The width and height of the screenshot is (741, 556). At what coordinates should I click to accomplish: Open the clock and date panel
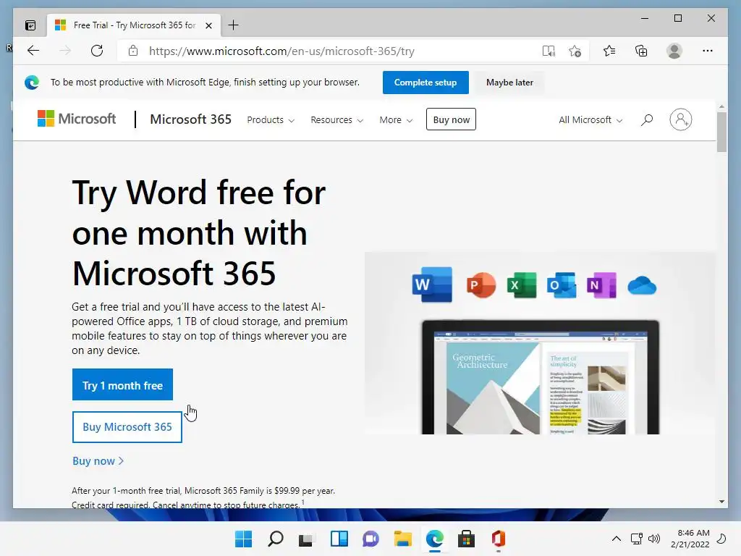click(690, 539)
